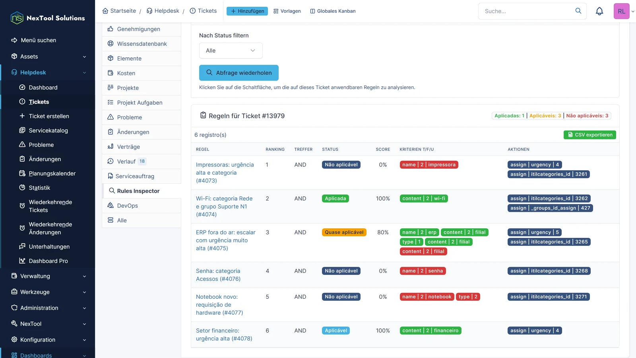This screenshot has height=358, width=636.
Task: Open the notifications bell icon
Action: (599, 11)
